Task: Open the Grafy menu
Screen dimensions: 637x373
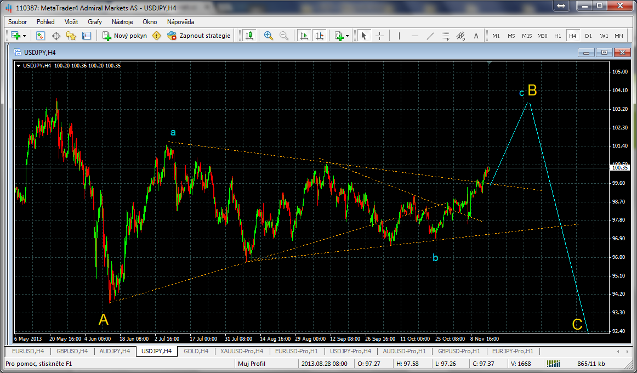Action: point(95,22)
